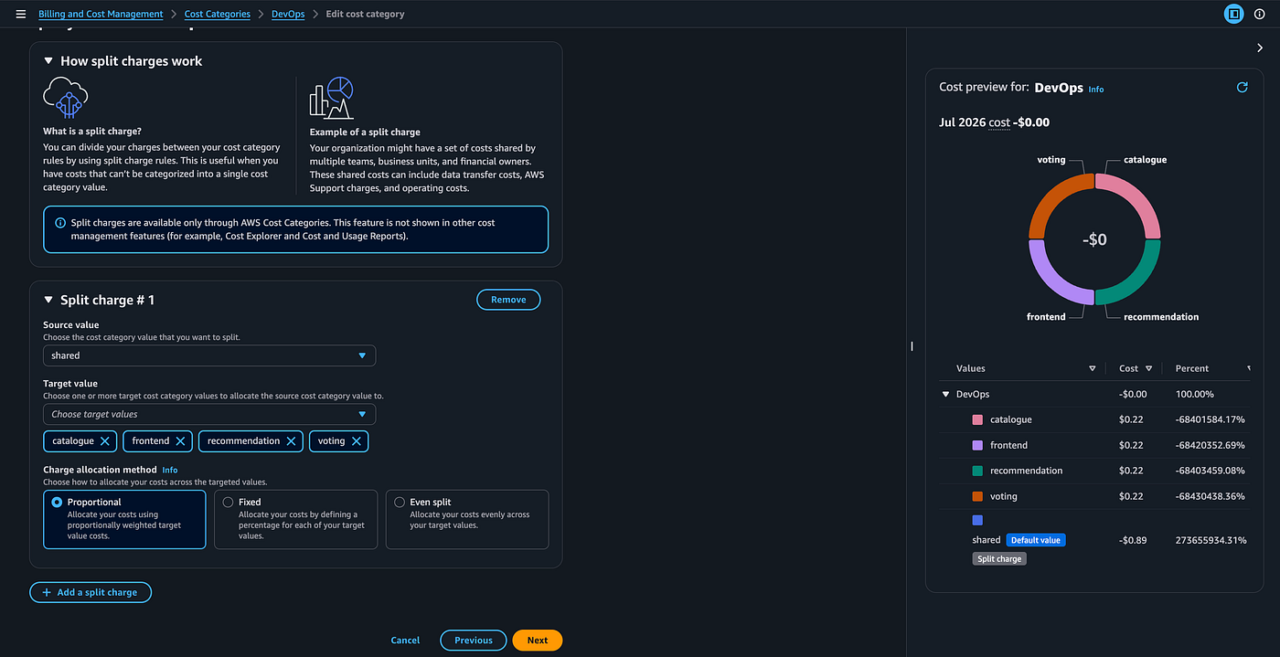Proceed with the Next button

click(538, 641)
